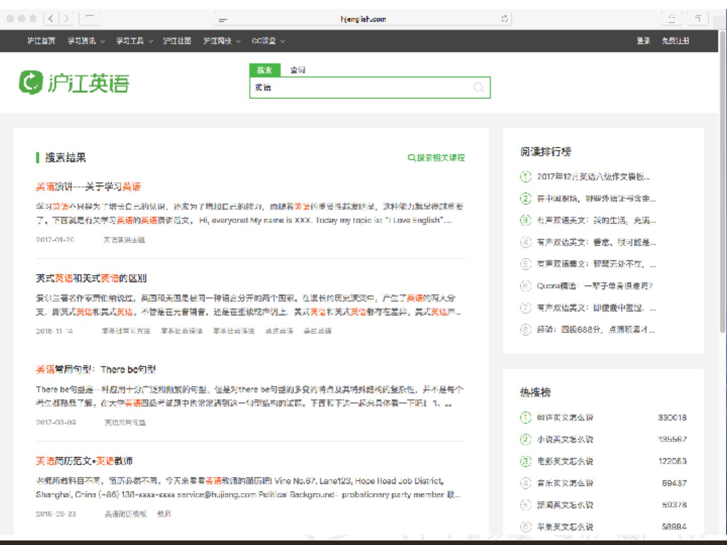This screenshot has width=727, height=545.
Task: Toggle the Safari sidebar button
Action: pyautogui.click(x=90, y=19)
